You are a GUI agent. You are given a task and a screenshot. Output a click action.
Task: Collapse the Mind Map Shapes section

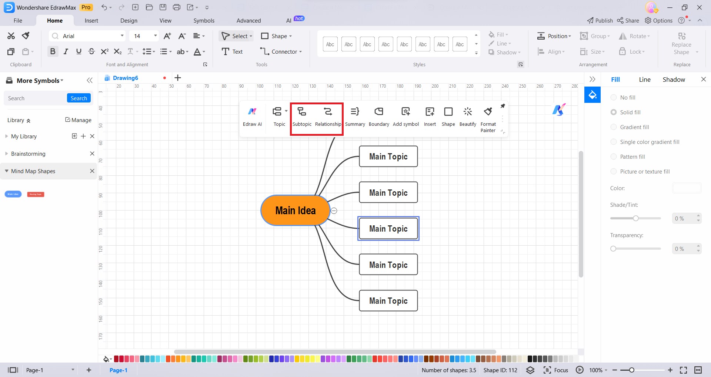[6, 171]
